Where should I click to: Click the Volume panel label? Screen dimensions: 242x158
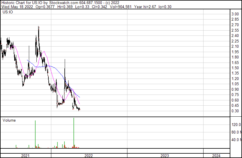tap(9, 120)
